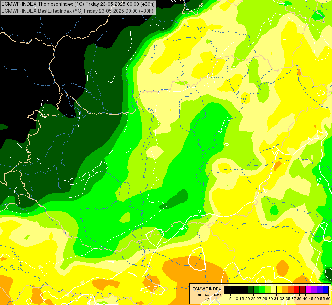Image resolution: width=332 pixels, height=305 pixels.
Task: Select the black legend swatch between 5 and 10
Action: [233, 290]
